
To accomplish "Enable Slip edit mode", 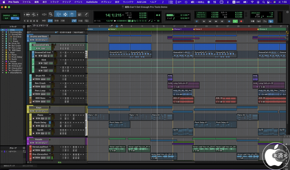I will coord(6,18).
